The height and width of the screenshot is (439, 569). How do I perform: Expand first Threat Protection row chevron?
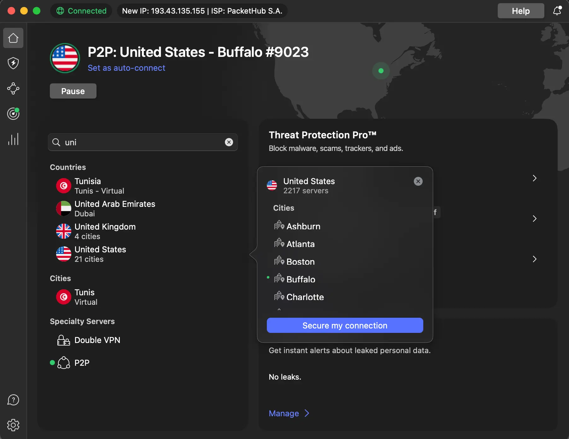534,178
